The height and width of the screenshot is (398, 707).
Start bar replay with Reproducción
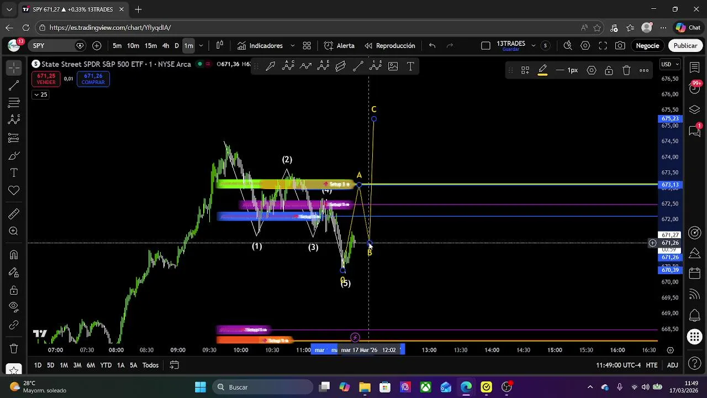(389, 46)
